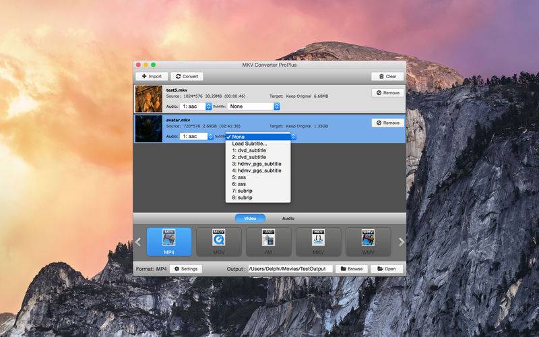Clear the file list
Screen dimensions: 539x337
pyautogui.click(x=387, y=76)
